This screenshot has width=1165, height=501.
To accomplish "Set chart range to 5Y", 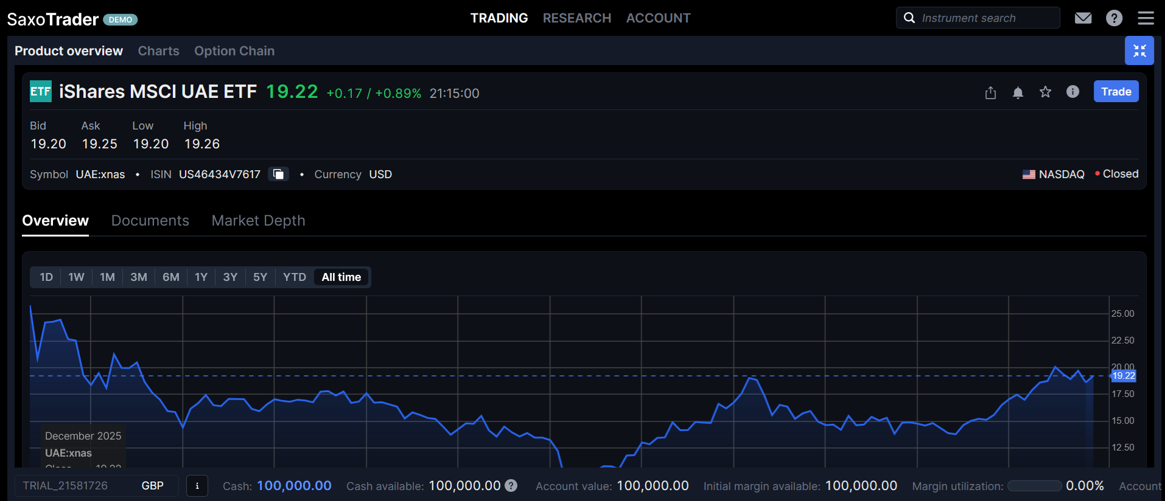I will 260,277.
